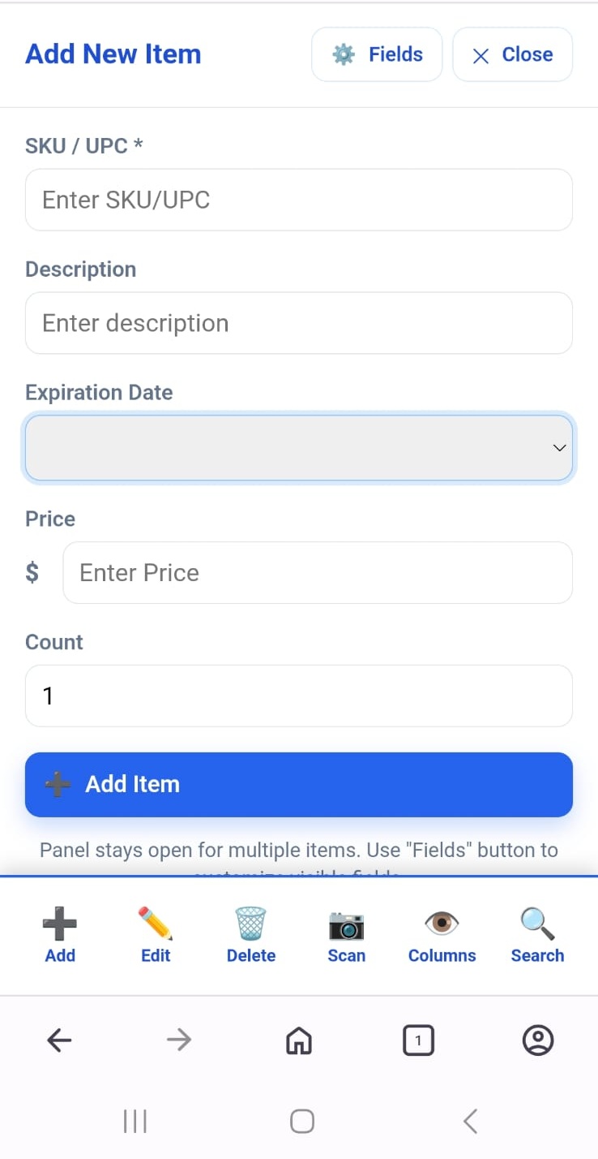Open the browser profile account icon
Image resolution: width=598 pixels, height=1159 pixels.
click(538, 1040)
